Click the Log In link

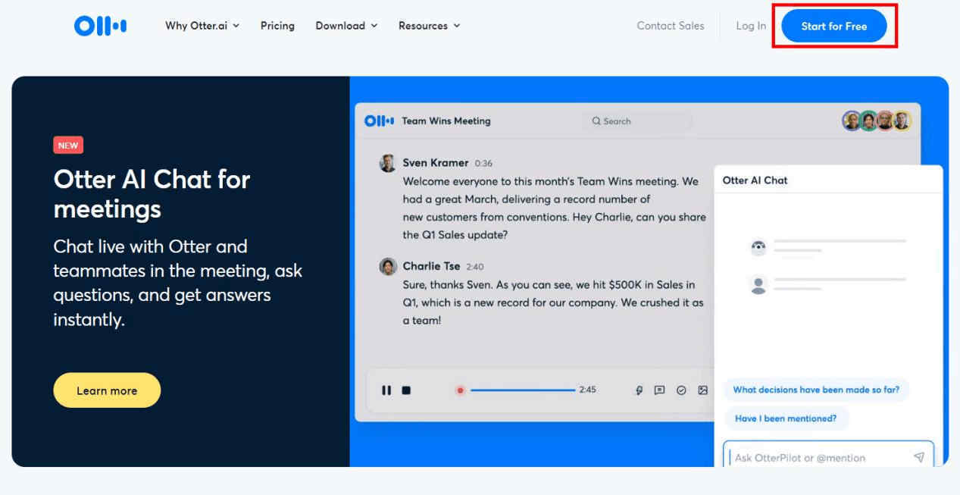751,26
